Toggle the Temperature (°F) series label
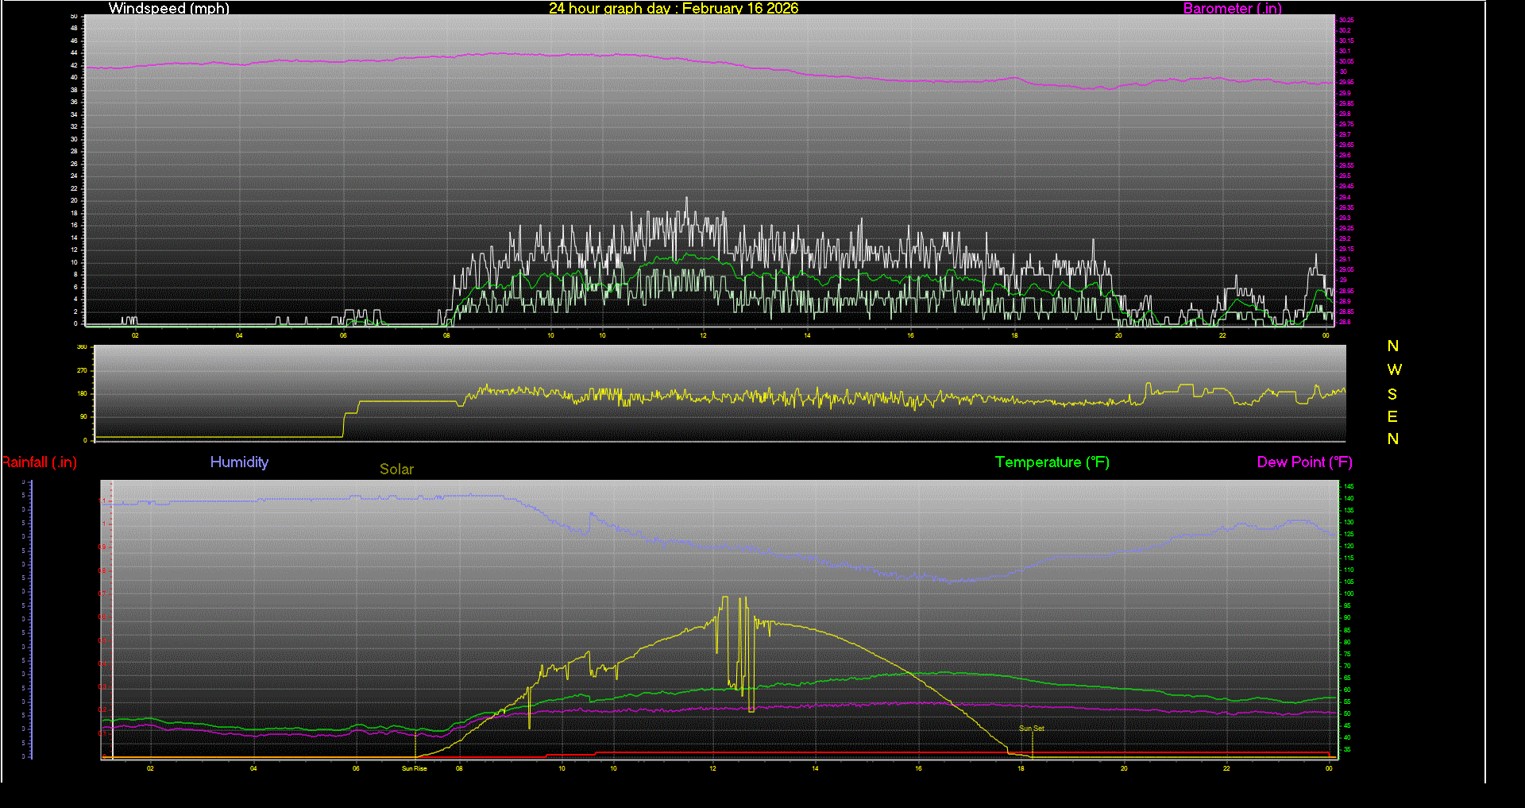 tap(1052, 462)
